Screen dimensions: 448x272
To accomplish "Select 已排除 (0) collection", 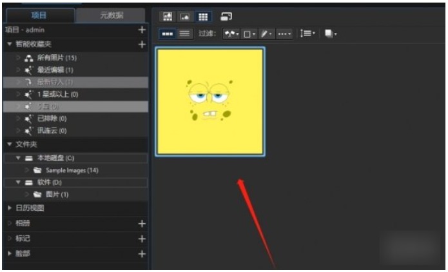I will (x=75, y=119).
